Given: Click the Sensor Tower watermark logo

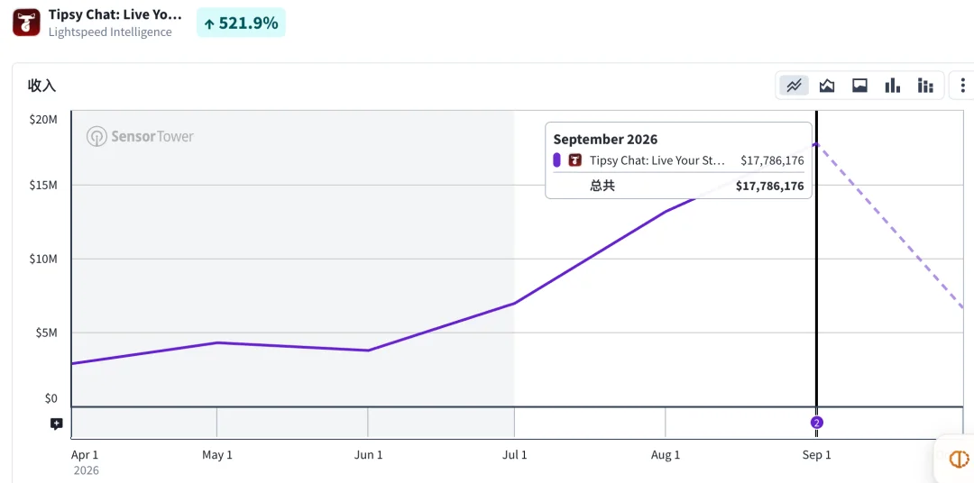Looking at the screenshot, I should 141,136.
